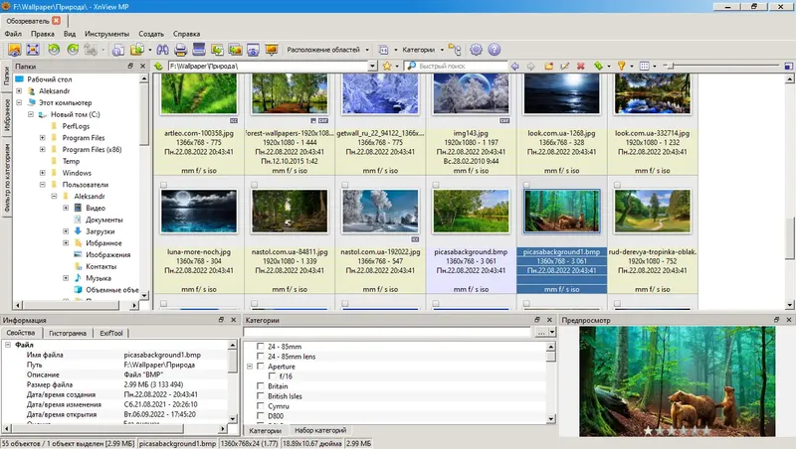Open the Категории dropdown in toolbar
The width and height of the screenshot is (796, 449).
(423, 49)
